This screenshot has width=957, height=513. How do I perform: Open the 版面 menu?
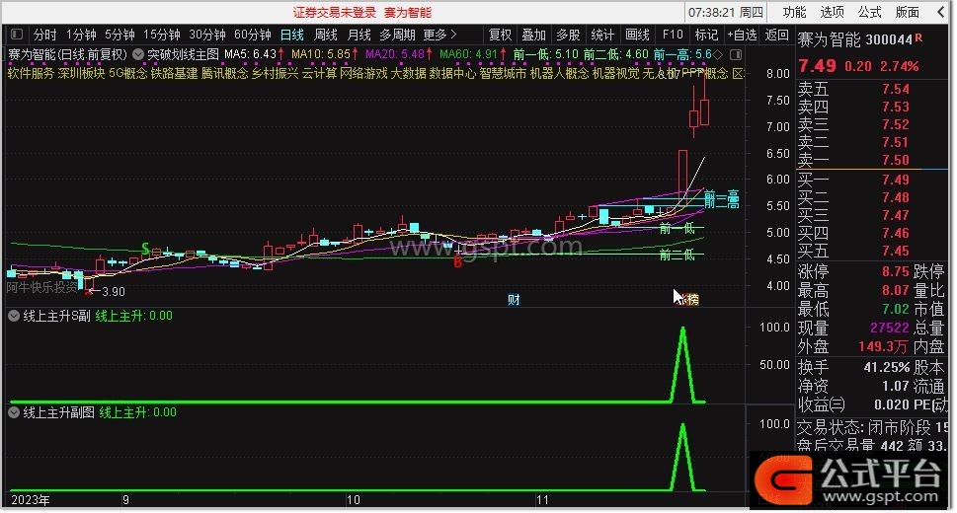[x=908, y=12]
